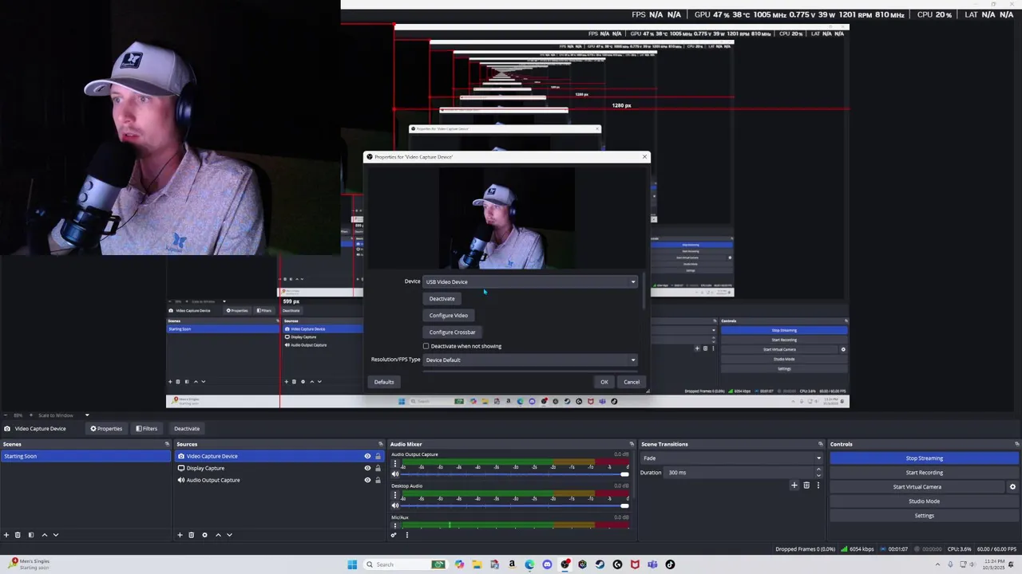This screenshot has height=574, width=1022.
Task: Open Discord from the taskbar
Action: [547, 564]
